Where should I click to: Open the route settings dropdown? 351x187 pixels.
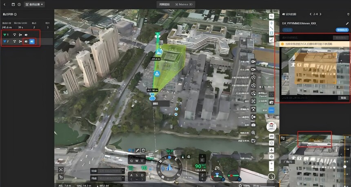click(34, 4)
